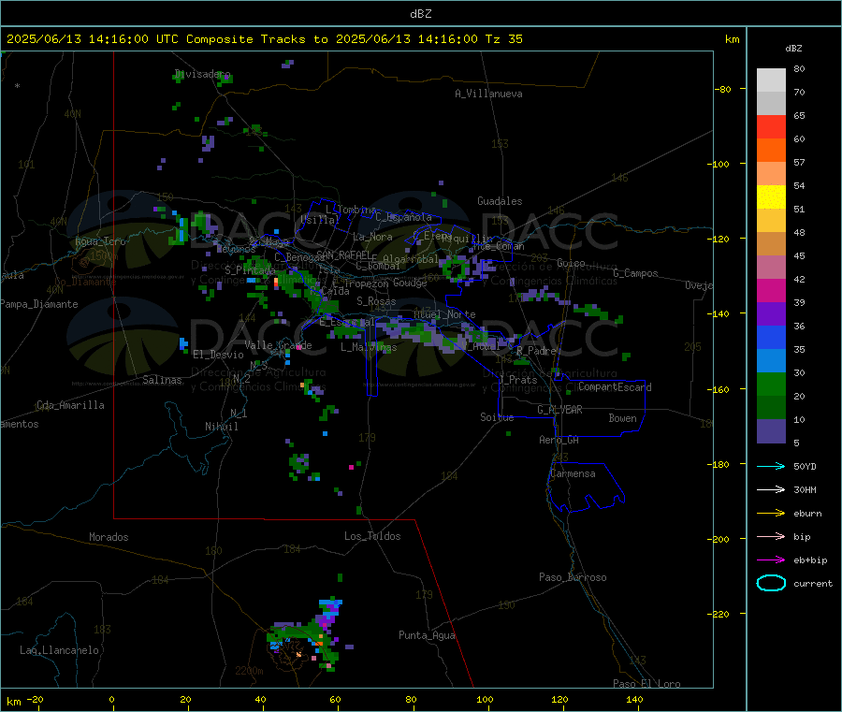Click the 140 km horizontal axis tick

[634, 700]
